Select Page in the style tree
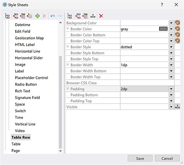The height and width of the screenshot is (165, 184). coord(16,151)
